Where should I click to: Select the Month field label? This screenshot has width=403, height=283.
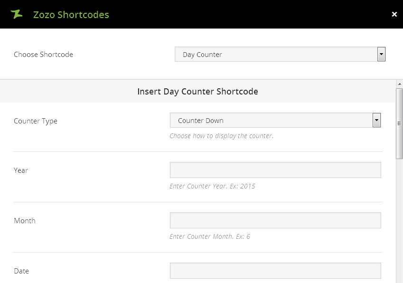(25, 221)
